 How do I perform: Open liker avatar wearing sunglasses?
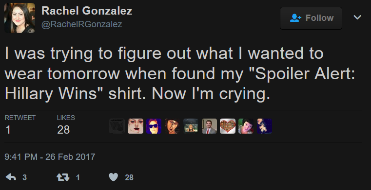click(x=154, y=126)
